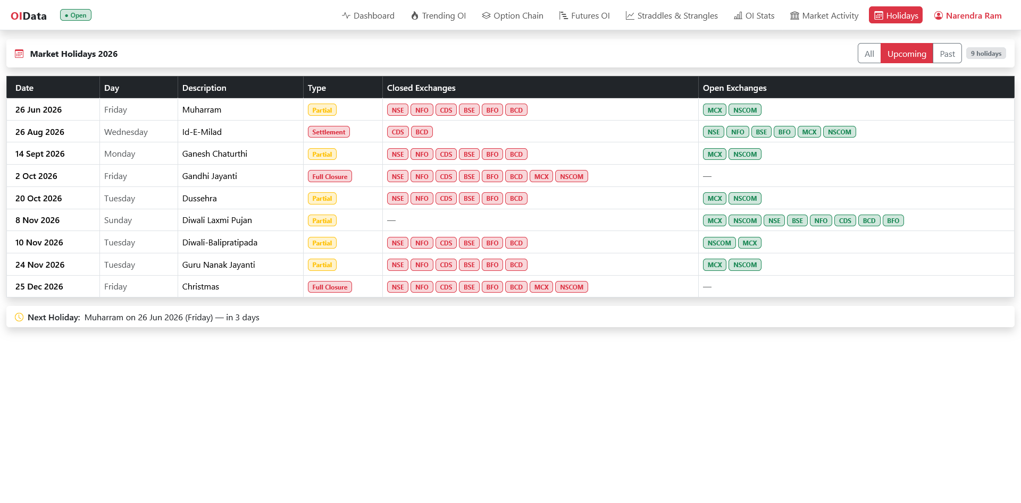
Task: Click the Market Activity bank icon
Action: click(795, 15)
